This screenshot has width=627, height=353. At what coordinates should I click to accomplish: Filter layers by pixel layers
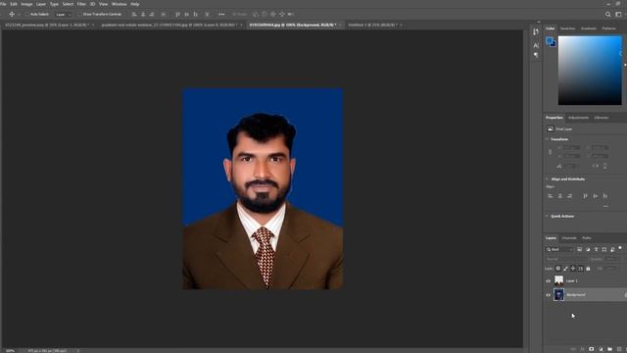pyautogui.click(x=579, y=249)
